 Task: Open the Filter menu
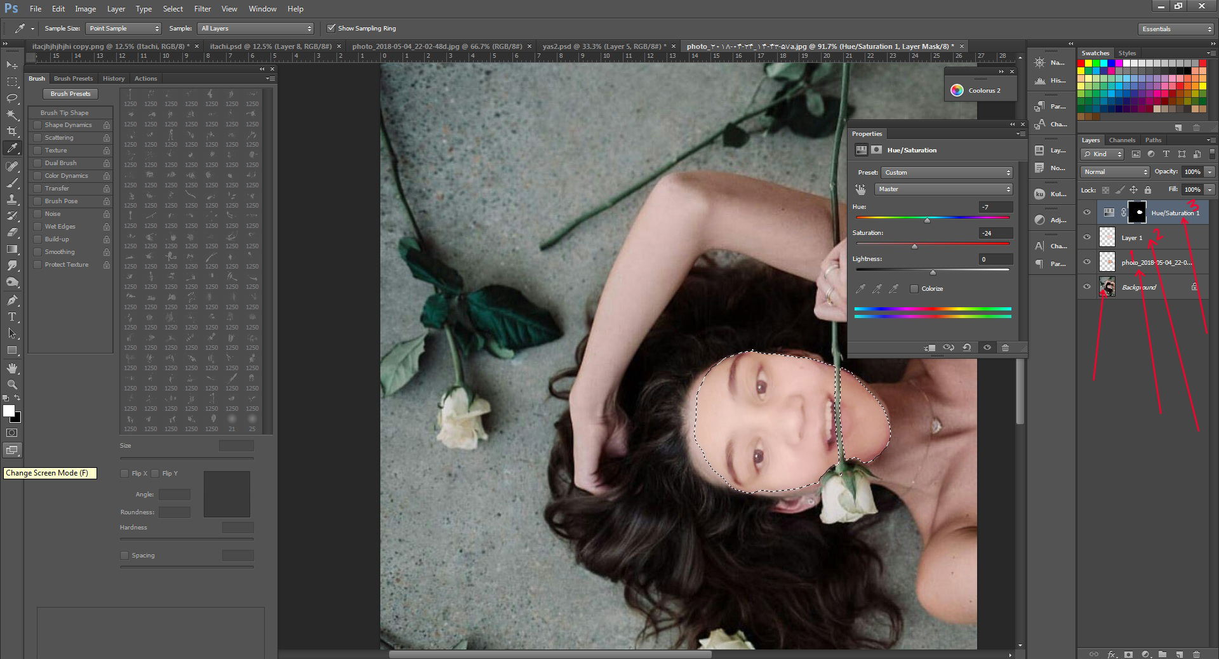[203, 9]
